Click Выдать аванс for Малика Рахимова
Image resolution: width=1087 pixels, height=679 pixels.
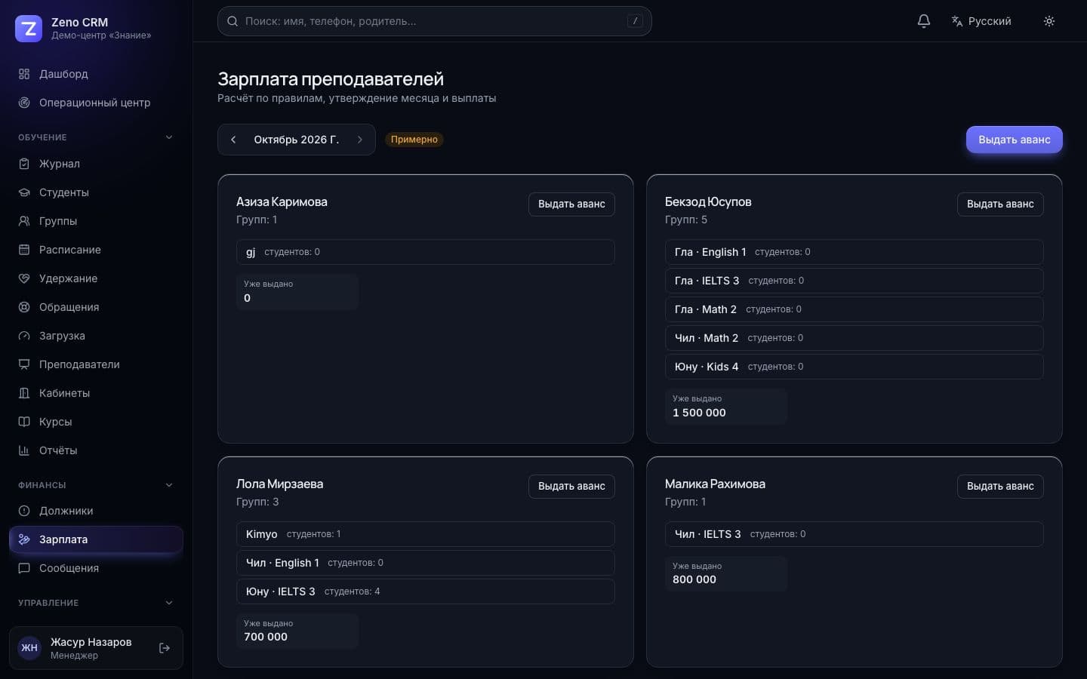(1000, 486)
